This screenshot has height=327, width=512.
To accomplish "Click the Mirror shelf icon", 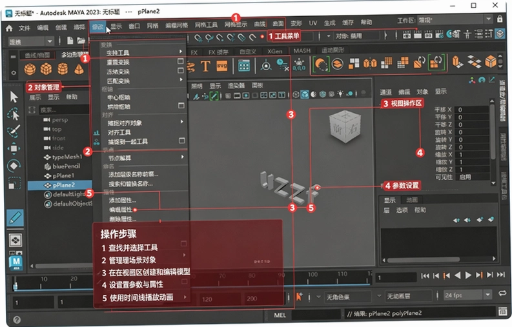I will pyautogui.click(x=370, y=63).
